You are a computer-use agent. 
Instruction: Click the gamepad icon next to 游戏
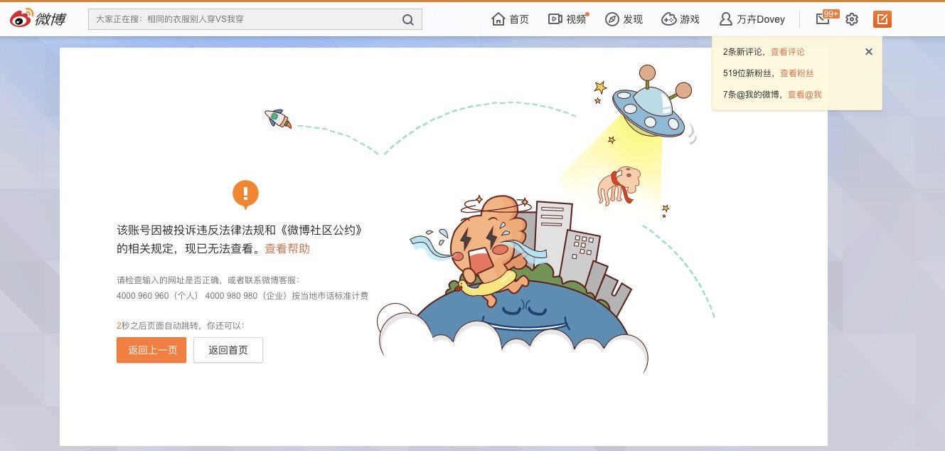pos(668,19)
